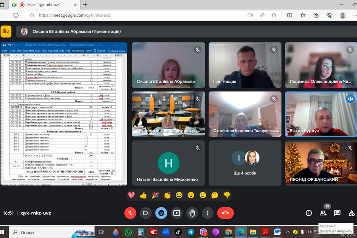This screenshot has width=357, height=238.
Task: Send the surprised face reaction
Action: pyautogui.click(x=191, y=195)
